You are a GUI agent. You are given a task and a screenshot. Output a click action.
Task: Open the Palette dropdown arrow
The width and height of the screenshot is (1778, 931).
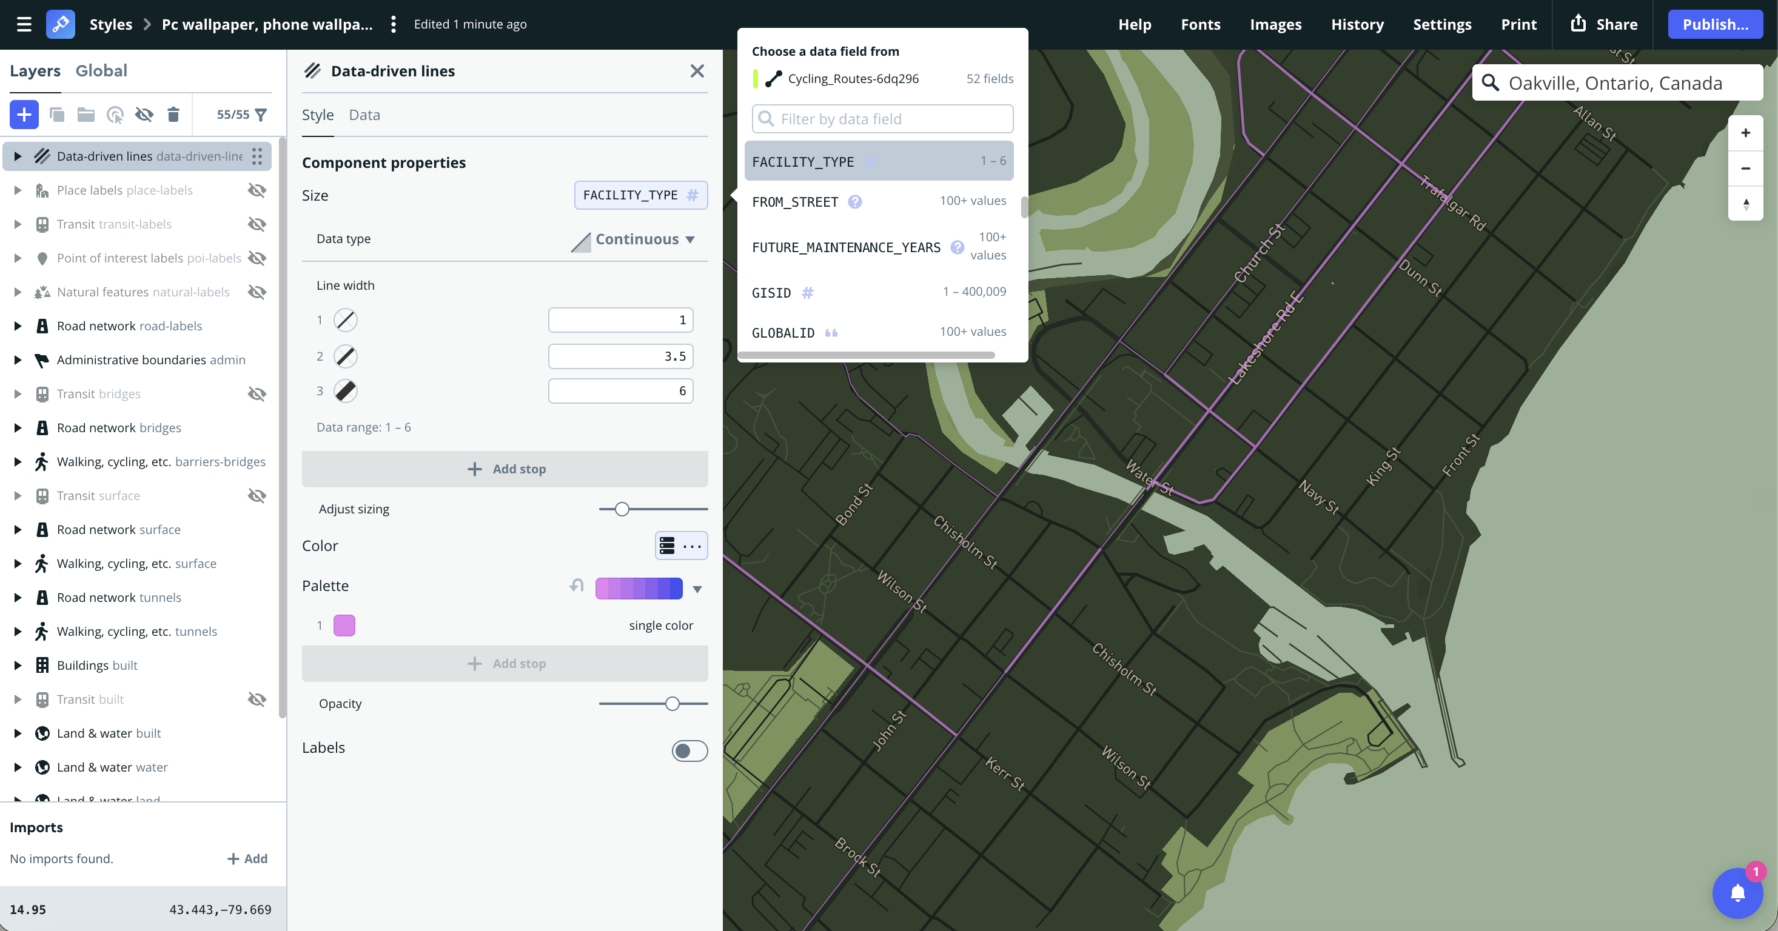[x=697, y=590]
